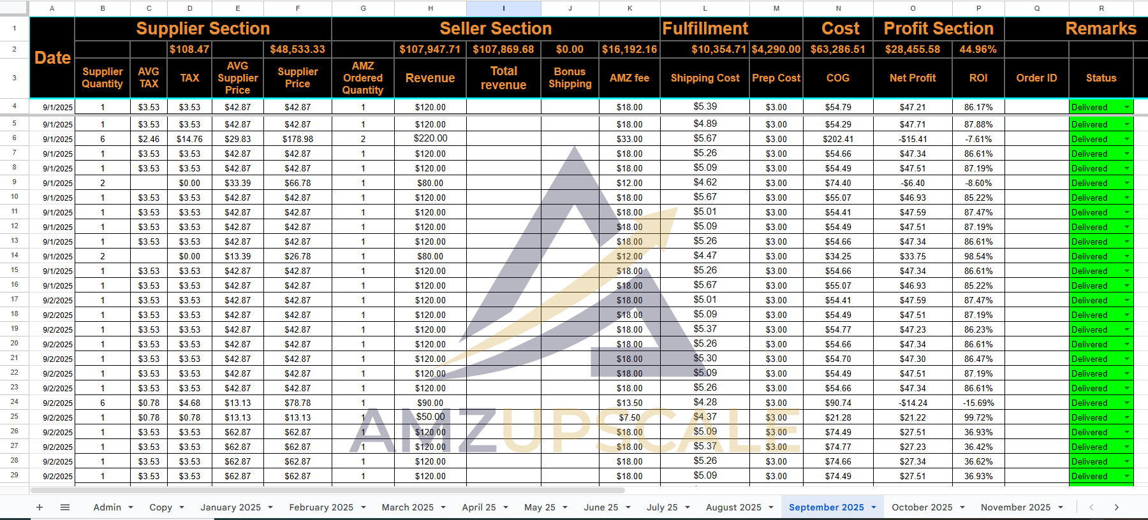Switch to the August 2025 sheet
The height and width of the screenshot is (520, 1148).
coord(733,507)
